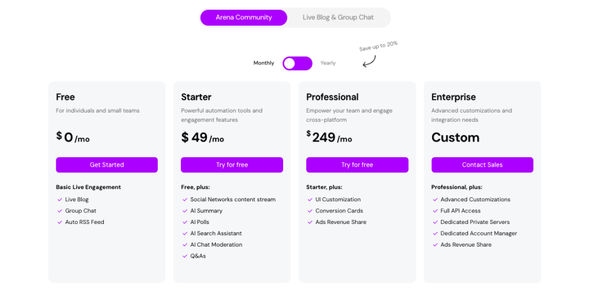Click checkmark icon beside Full API Access
Image resolution: width=594 pixels, height=300 pixels.
point(435,211)
